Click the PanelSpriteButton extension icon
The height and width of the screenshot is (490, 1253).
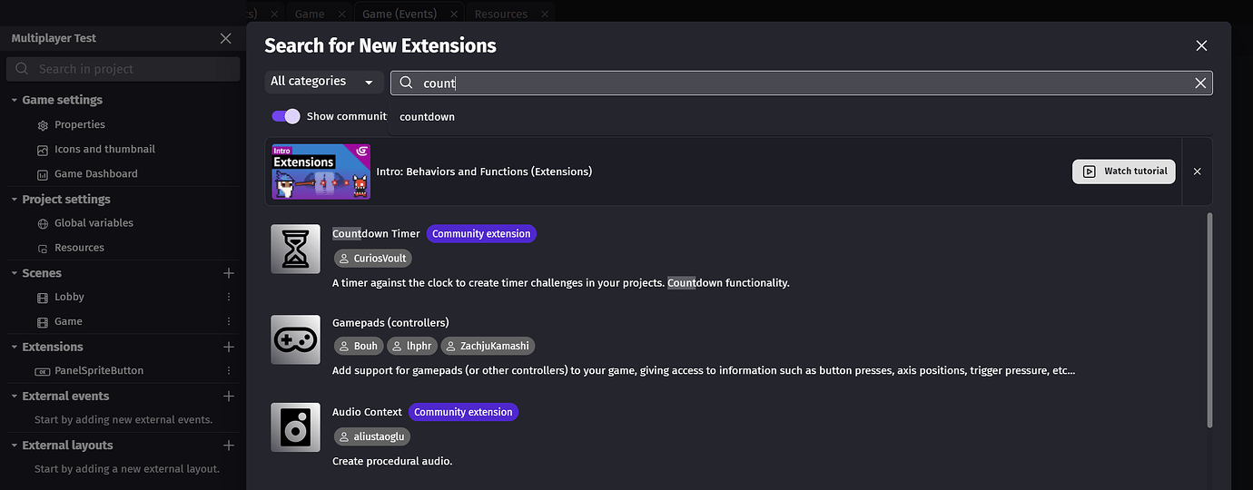[x=43, y=371]
